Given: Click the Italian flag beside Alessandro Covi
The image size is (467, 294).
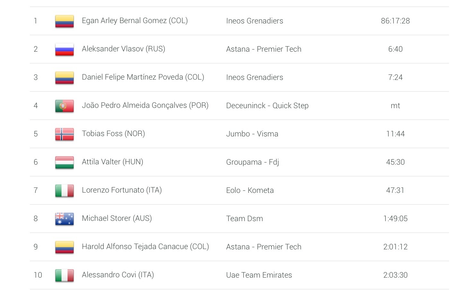Looking at the screenshot, I should click(65, 275).
